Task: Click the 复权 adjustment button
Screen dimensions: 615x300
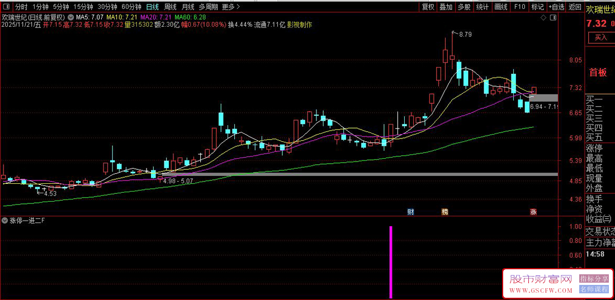Action: 428,7
